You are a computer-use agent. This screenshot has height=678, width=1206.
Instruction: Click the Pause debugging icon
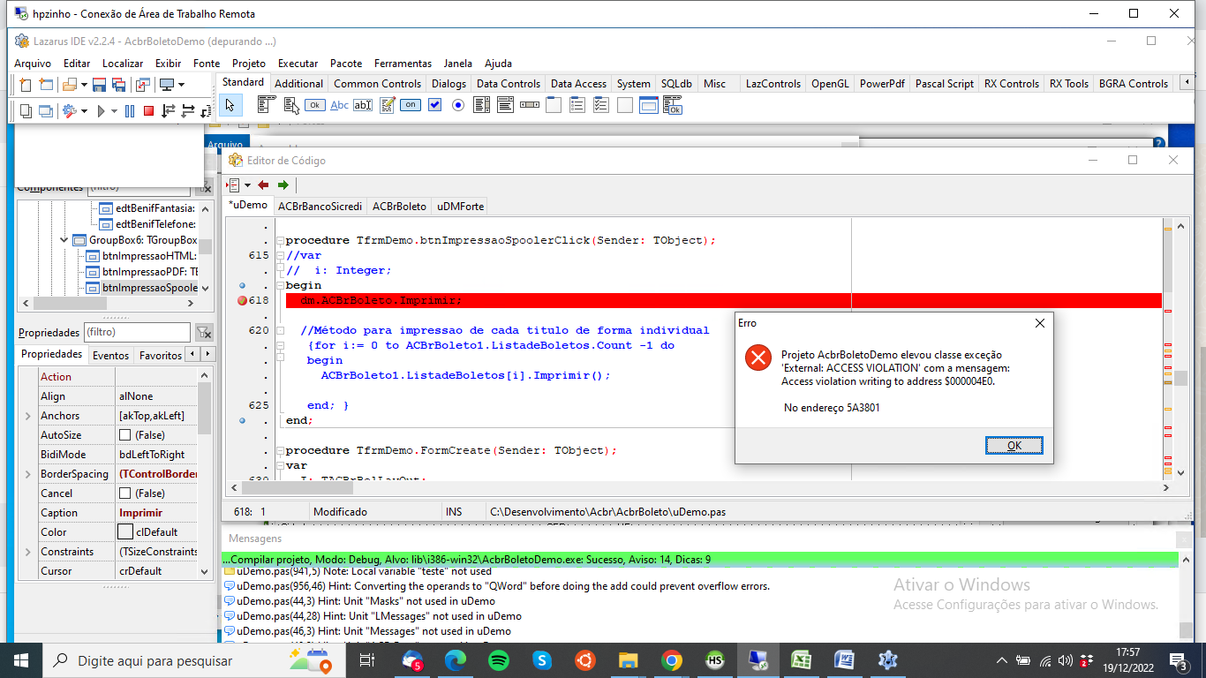(x=130, y=111)
